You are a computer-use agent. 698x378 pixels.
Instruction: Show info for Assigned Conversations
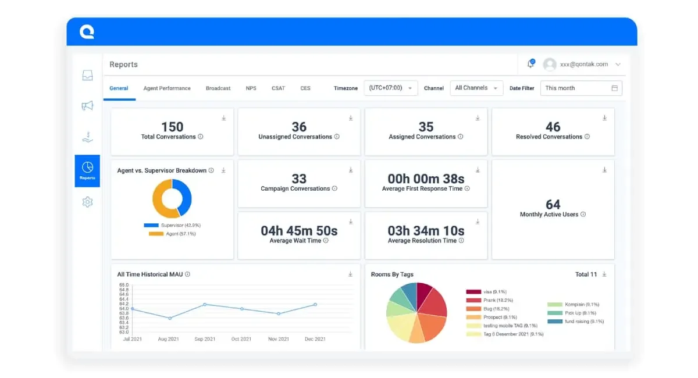point(461,137)
